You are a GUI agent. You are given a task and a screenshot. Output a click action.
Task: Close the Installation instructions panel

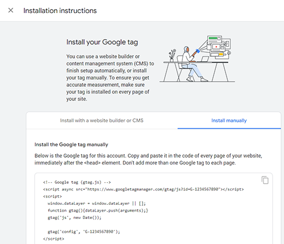pos(11,10)
